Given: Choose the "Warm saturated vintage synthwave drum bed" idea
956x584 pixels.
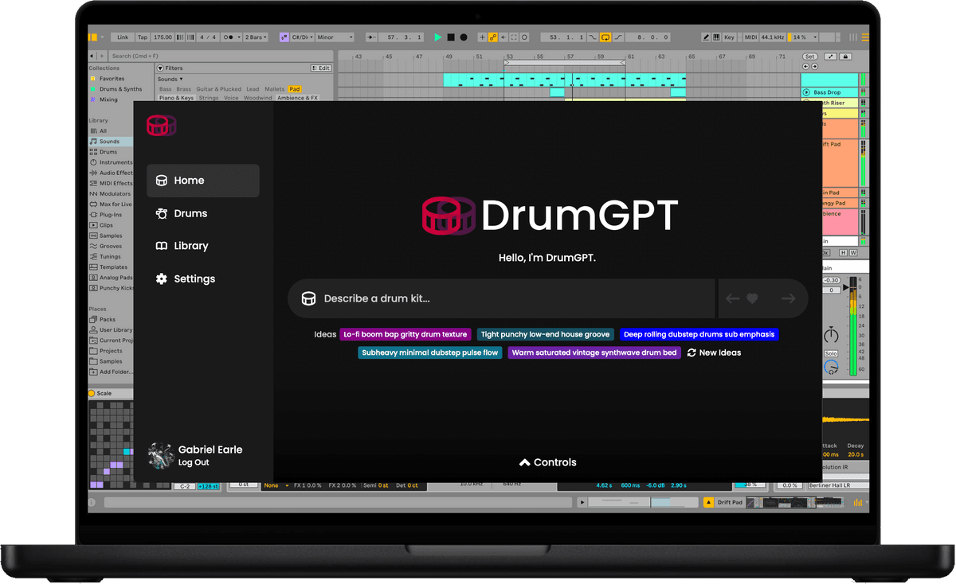Looking at the screenshot, I should pyautogui.click(x=594, y=352).
